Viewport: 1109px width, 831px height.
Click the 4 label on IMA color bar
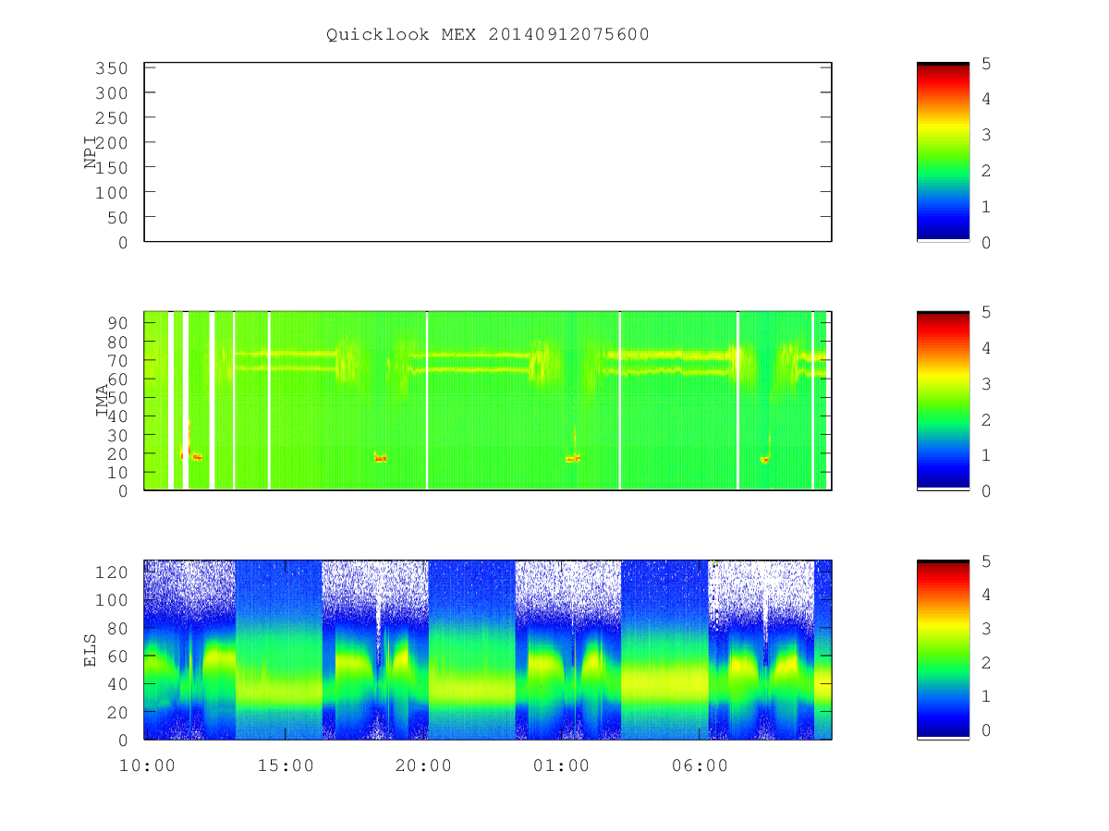987,348
